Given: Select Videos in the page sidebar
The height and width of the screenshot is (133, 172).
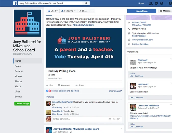Looking at the screenshot, I should (x=18, y=76).
